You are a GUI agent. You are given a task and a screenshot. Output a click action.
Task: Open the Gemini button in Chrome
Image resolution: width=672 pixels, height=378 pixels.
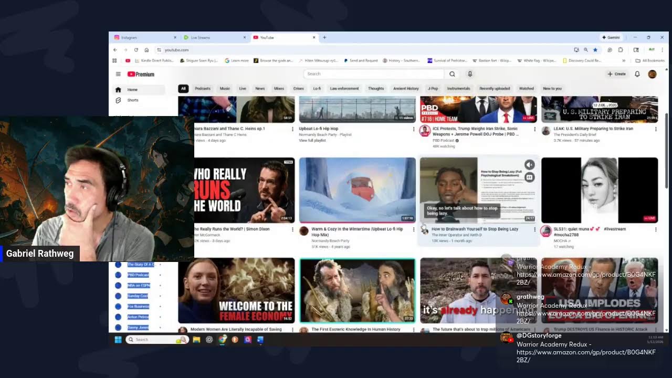tap(611, 37)
